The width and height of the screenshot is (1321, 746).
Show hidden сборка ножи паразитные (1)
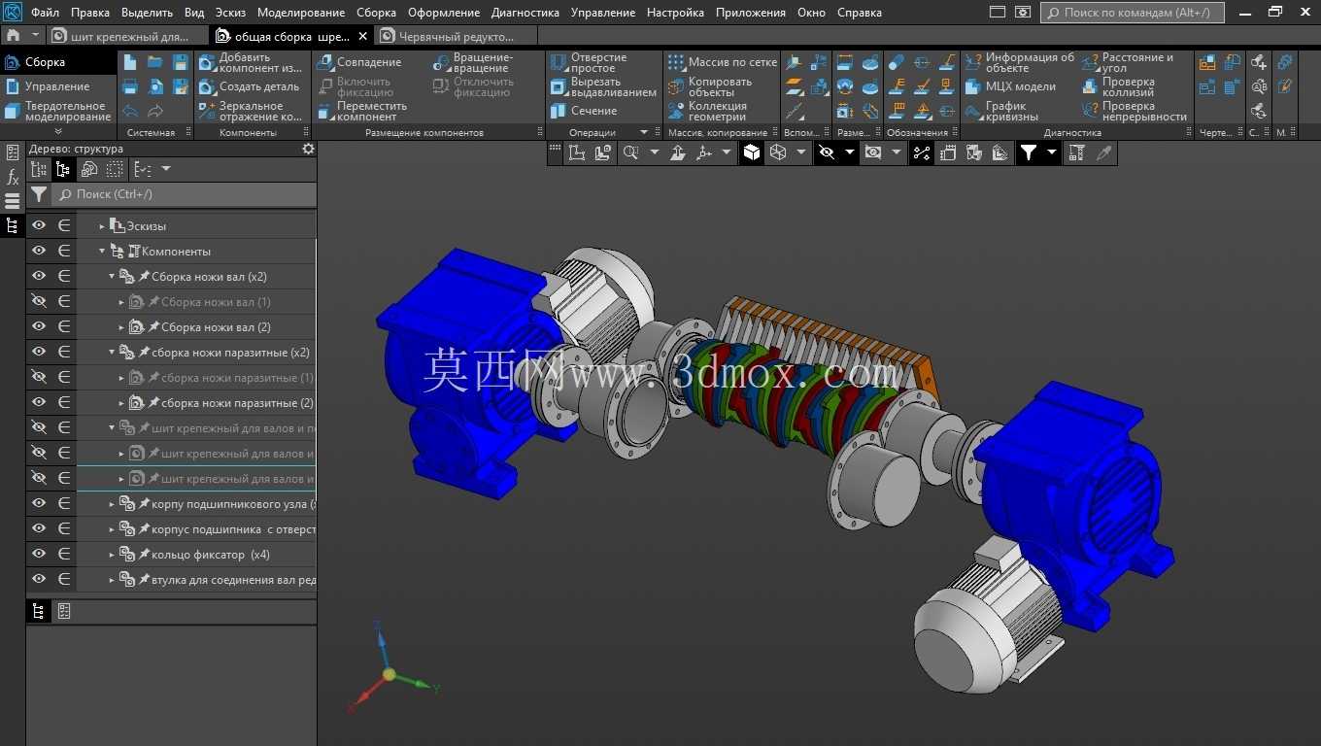click(x=39, y=377)
